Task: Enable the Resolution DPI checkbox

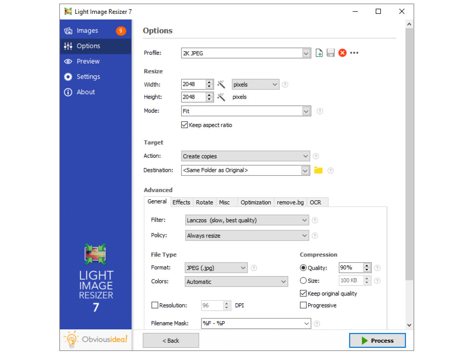Action: 155,305
